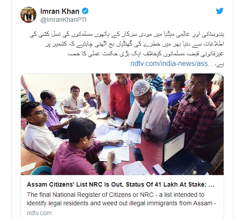249x220 pixels.
Task: Click the first line of Urdu tweet text
Action: (x=127, y=35)
